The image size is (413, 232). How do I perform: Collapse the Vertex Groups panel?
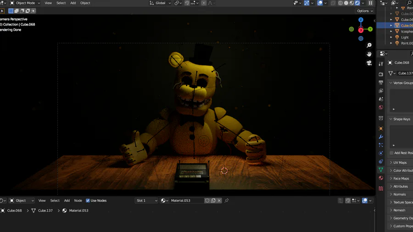(x=401, y=83)
